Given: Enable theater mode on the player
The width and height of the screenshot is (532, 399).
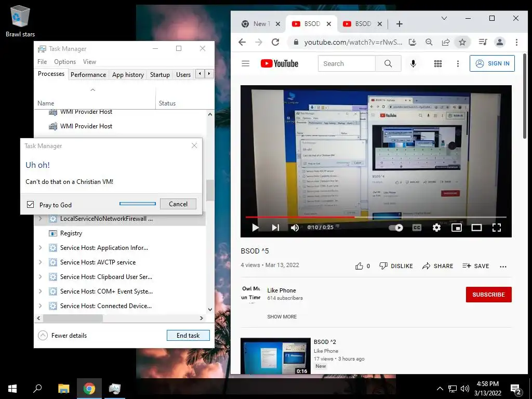Looking at the screenshot, I should click(x=476, y=228).
